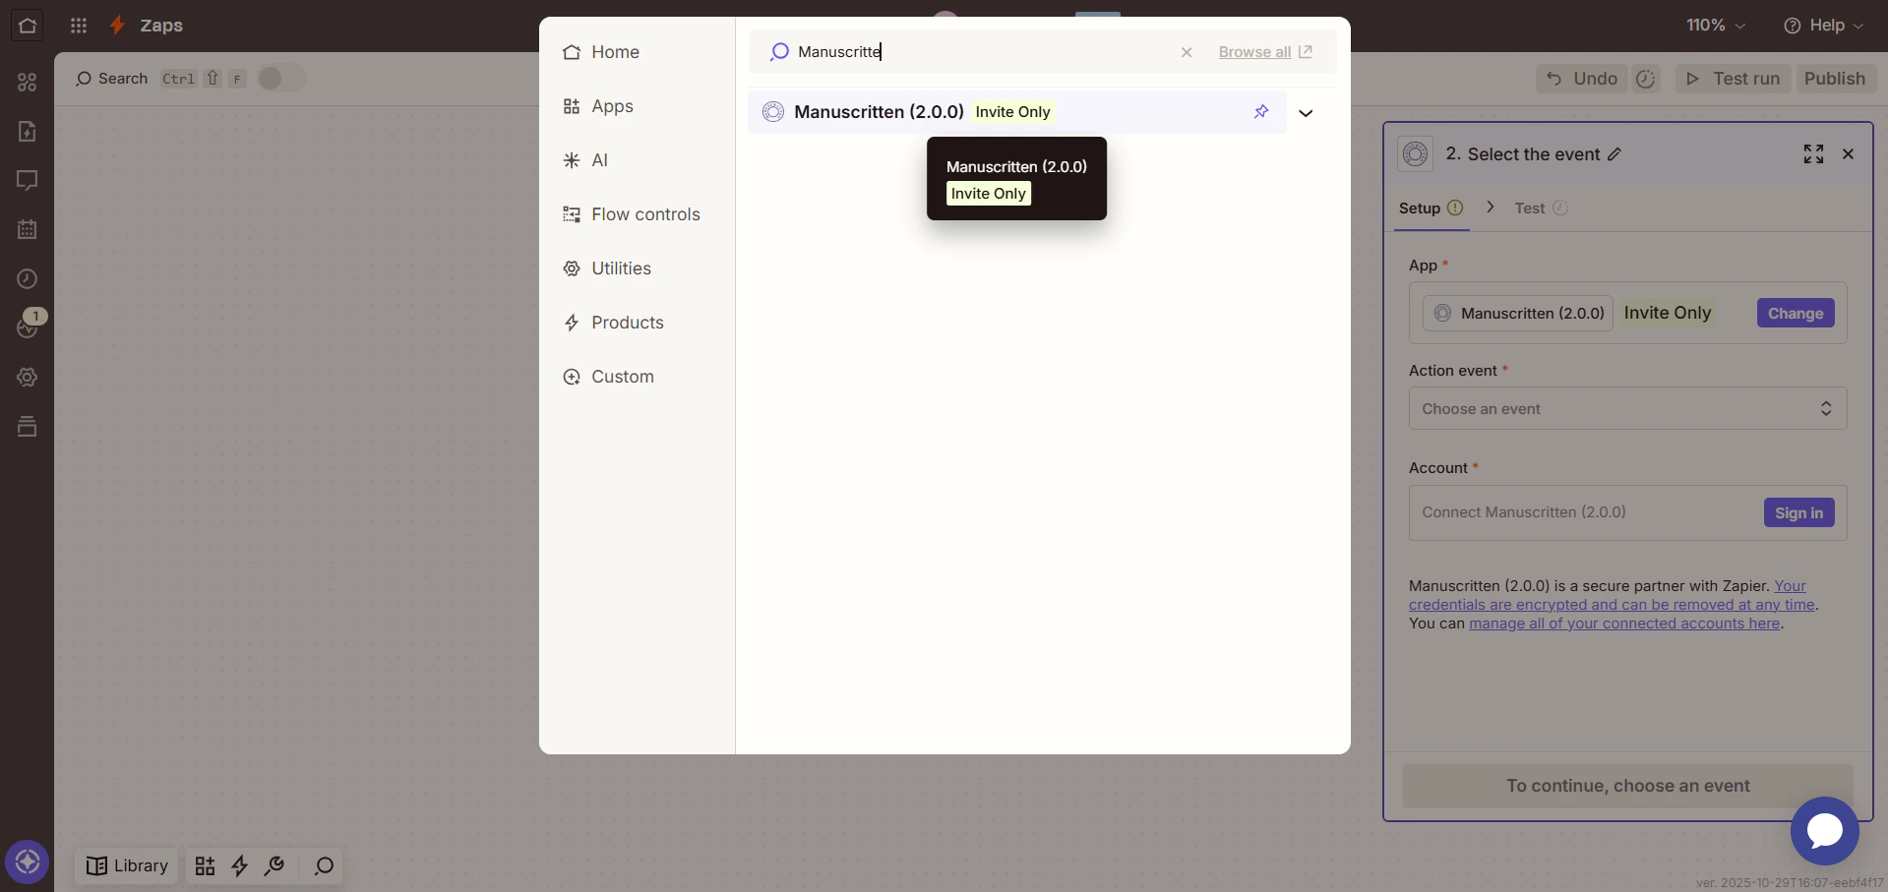Open canvas search via the magnifier icon
1888x892 pixels.
point(322,866)
